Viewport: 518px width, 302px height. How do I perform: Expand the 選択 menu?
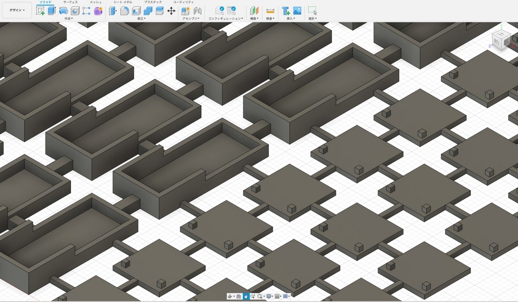coord(313,19)
